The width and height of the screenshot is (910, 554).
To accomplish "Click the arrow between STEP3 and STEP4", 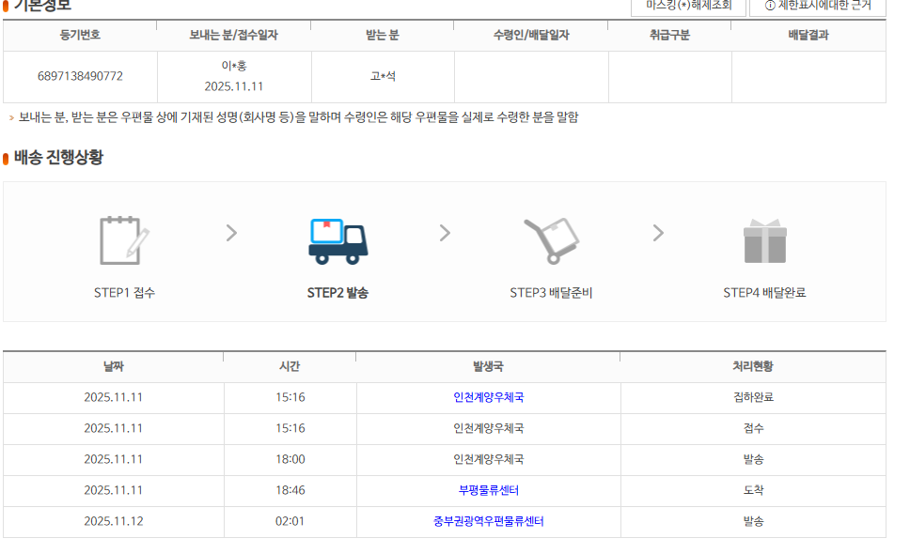I will tap(658, 233).
